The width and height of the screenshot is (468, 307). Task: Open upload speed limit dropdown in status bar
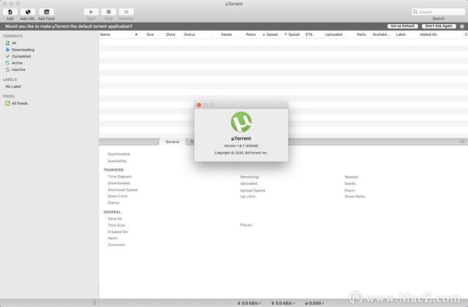point(283,303)
